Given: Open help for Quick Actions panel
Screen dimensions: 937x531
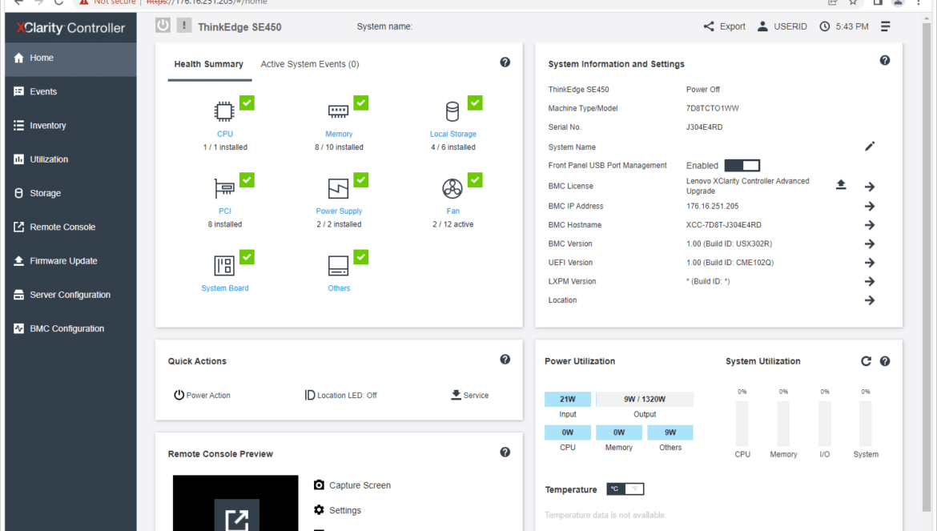Looking at the screenshot, I should coord(505,359).
